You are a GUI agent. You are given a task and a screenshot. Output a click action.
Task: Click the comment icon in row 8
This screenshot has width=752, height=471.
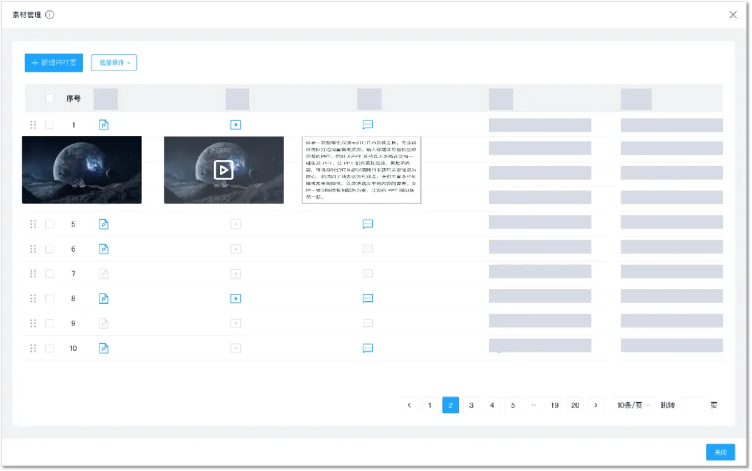tap(368, 299)
